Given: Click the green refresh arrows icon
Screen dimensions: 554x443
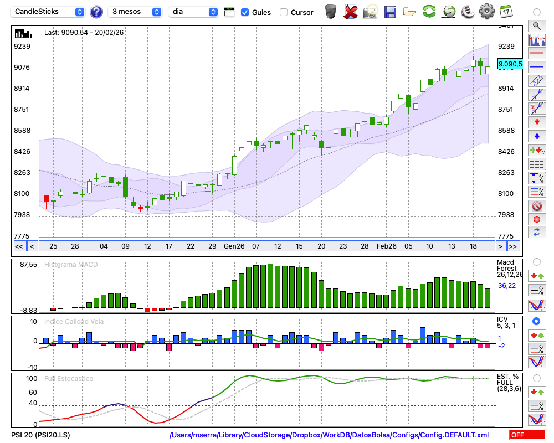Looking at the screenshot, I should (x=429, y=12).
